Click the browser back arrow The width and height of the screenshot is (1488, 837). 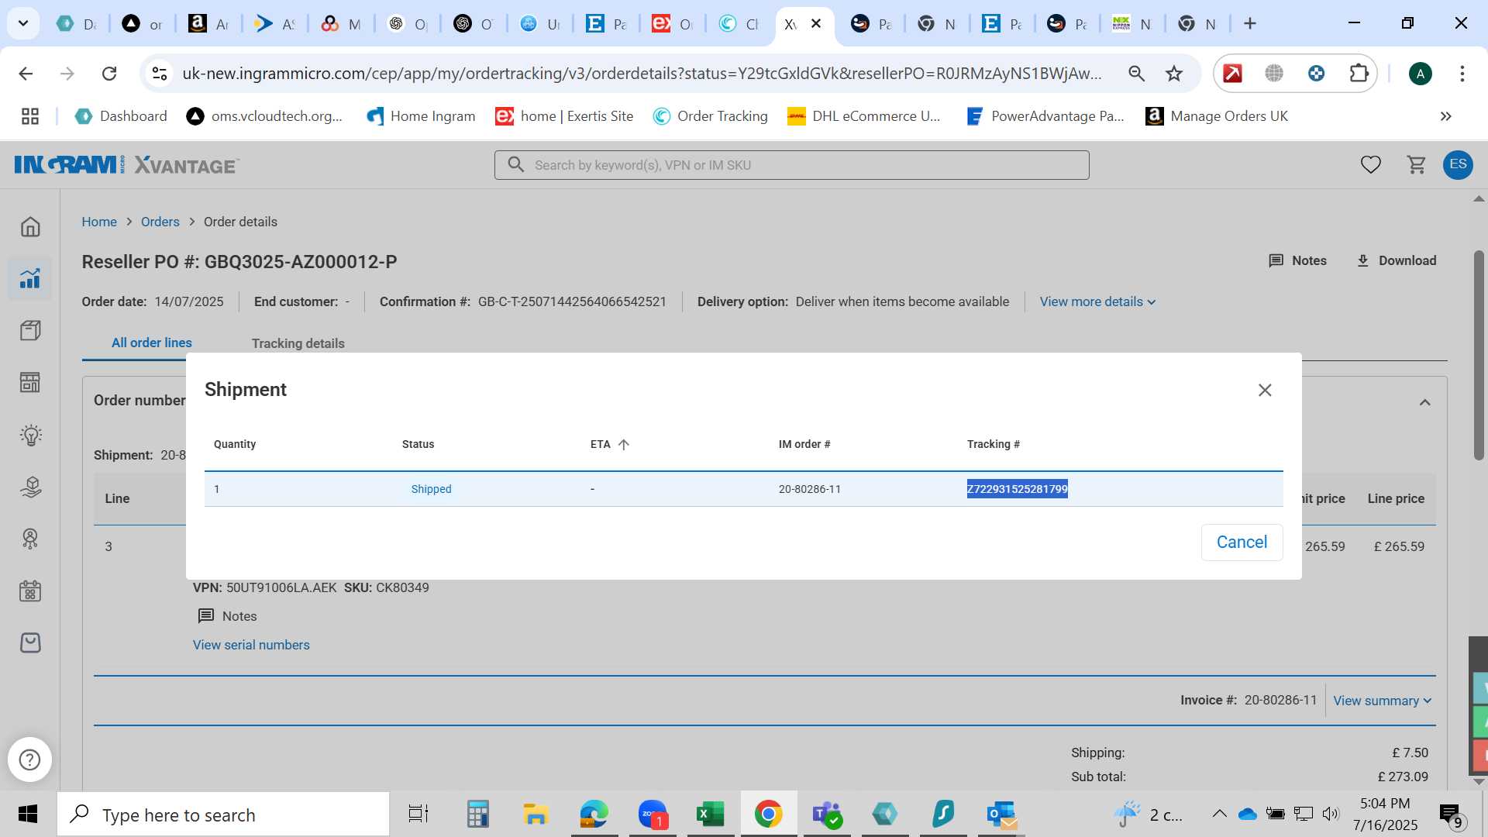(x=26, y=74)
